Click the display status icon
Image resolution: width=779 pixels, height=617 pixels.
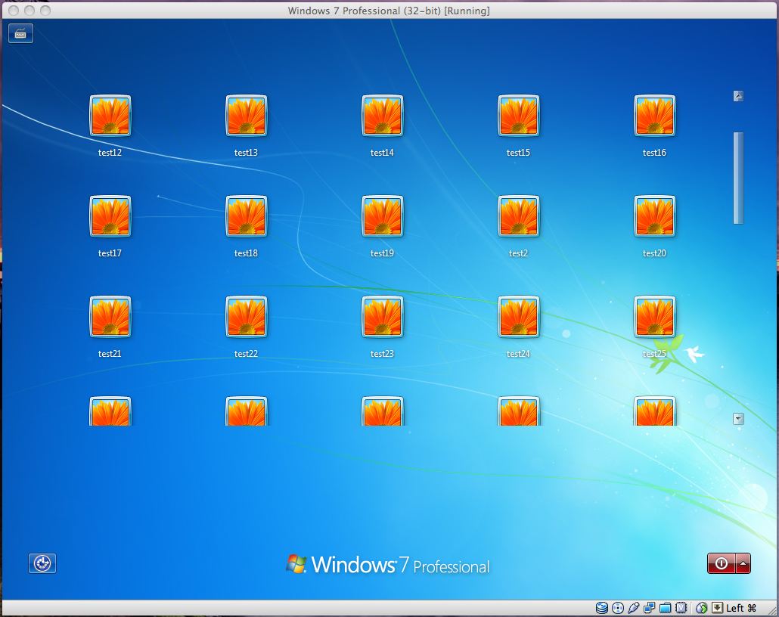coord(650,607)
